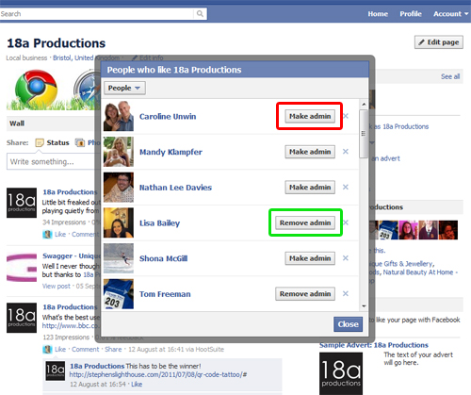Open the Profile menu item
471x395 pixels.
pos(411,14)
